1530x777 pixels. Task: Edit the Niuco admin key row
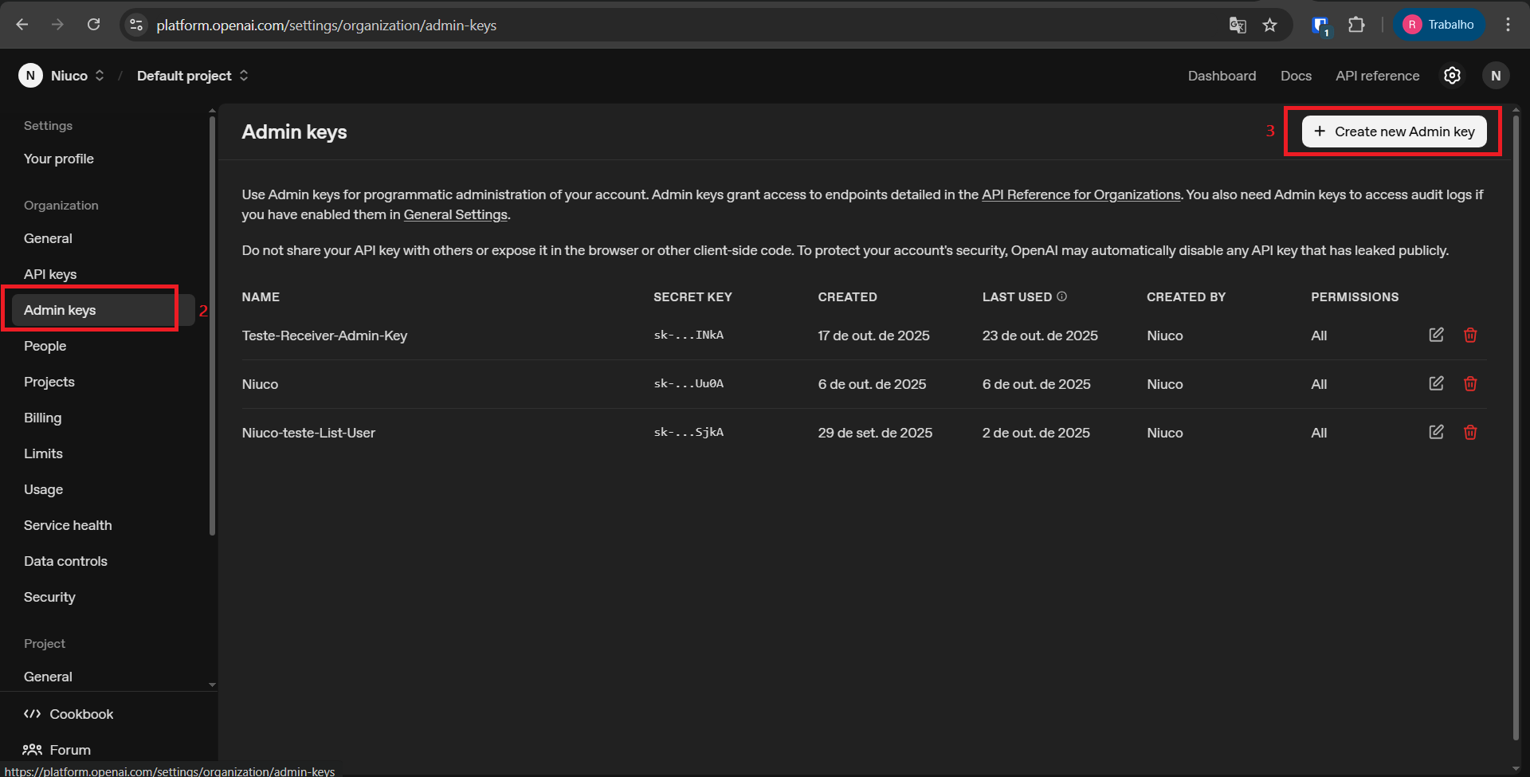[1436, 383]
